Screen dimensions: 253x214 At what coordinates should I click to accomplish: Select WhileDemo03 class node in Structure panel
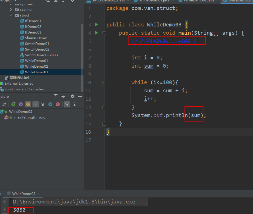20,111
